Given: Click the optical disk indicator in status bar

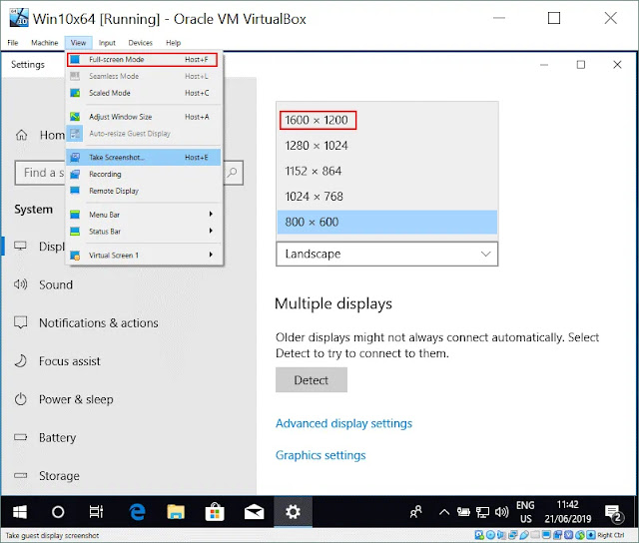Looking at the screenshot, I should [490, 535].
